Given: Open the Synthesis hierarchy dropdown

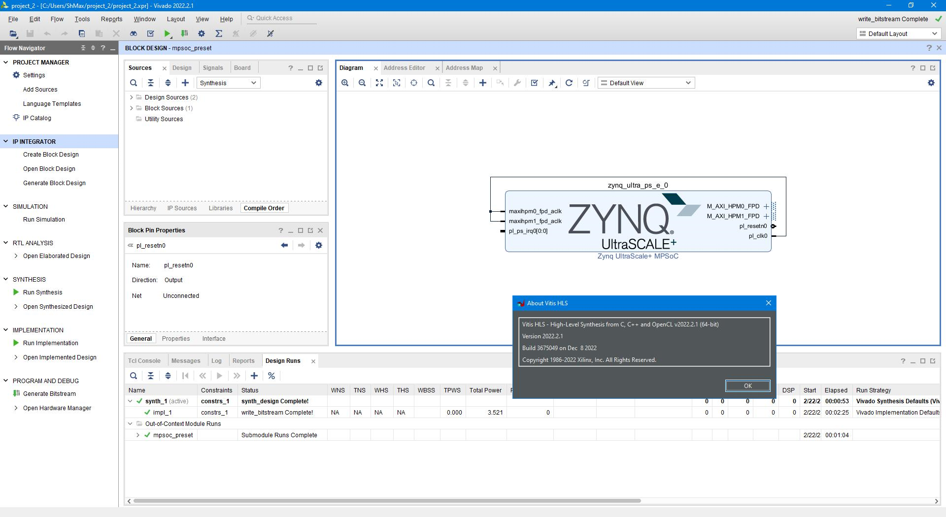Looking at the screenshot, I should (228, 83).
